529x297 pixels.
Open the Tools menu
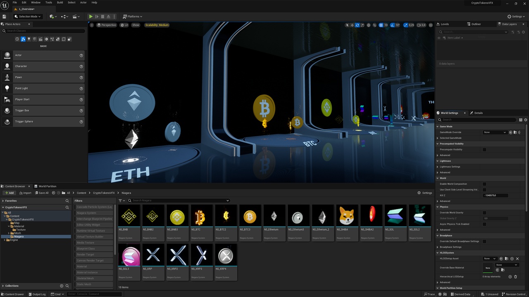(x=49, y=2)
